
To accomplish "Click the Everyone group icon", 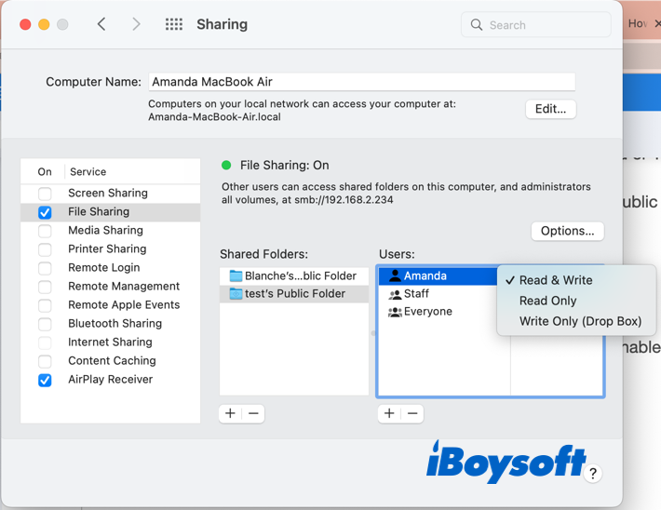I will click(395, 312).
